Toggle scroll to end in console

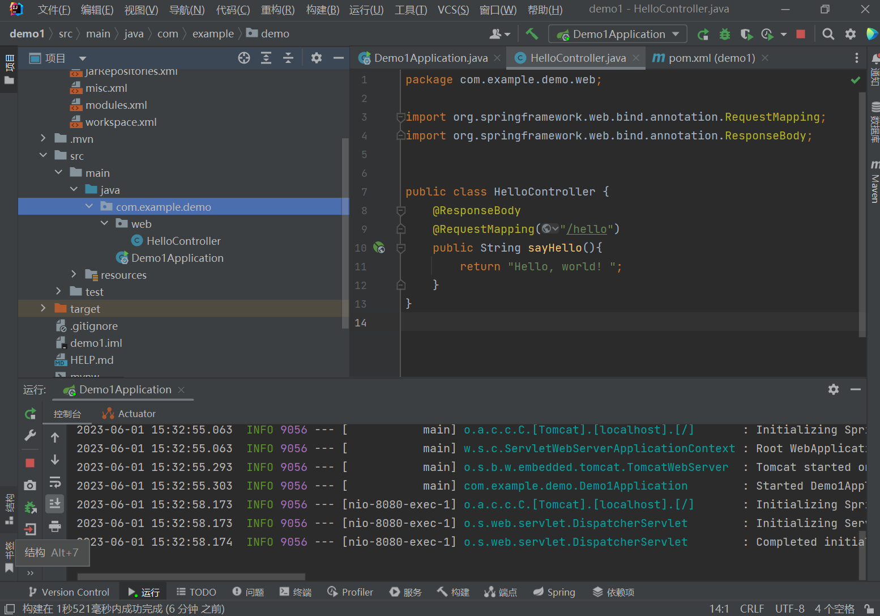pos(55,503)
